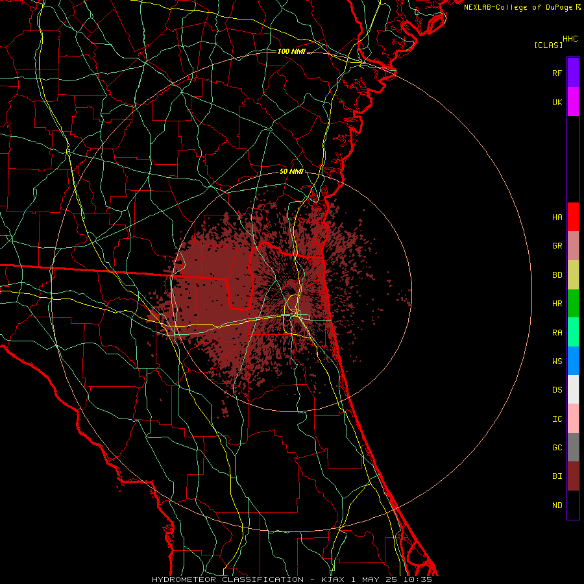Screen dimensions: 584x584
Task: Click the [CLAS] units label
Action: point(548,45)
